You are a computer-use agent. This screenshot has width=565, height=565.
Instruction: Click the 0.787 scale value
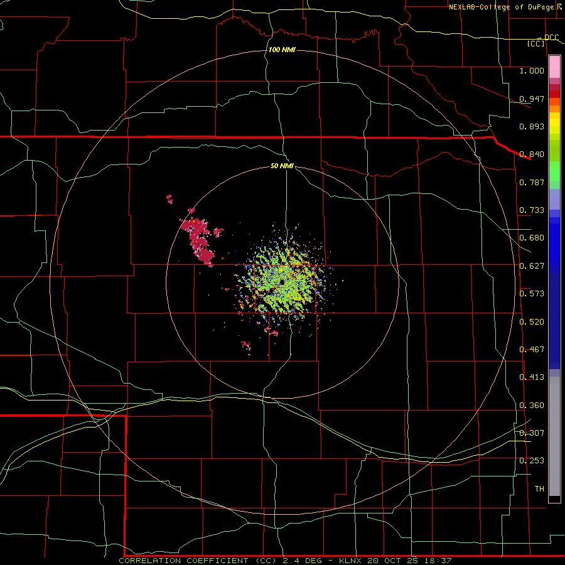(x=532, y=182)
